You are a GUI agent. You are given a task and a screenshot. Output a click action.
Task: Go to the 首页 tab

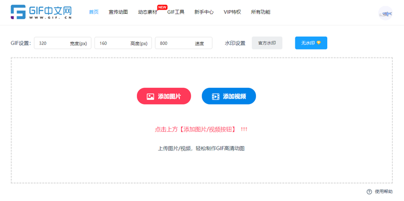(x=94, y=12)
